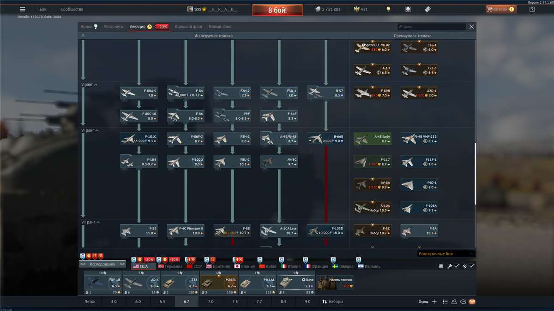Click the wrench auto-repair icon
This screenshot has height=311, width=554.
(449, 266)
